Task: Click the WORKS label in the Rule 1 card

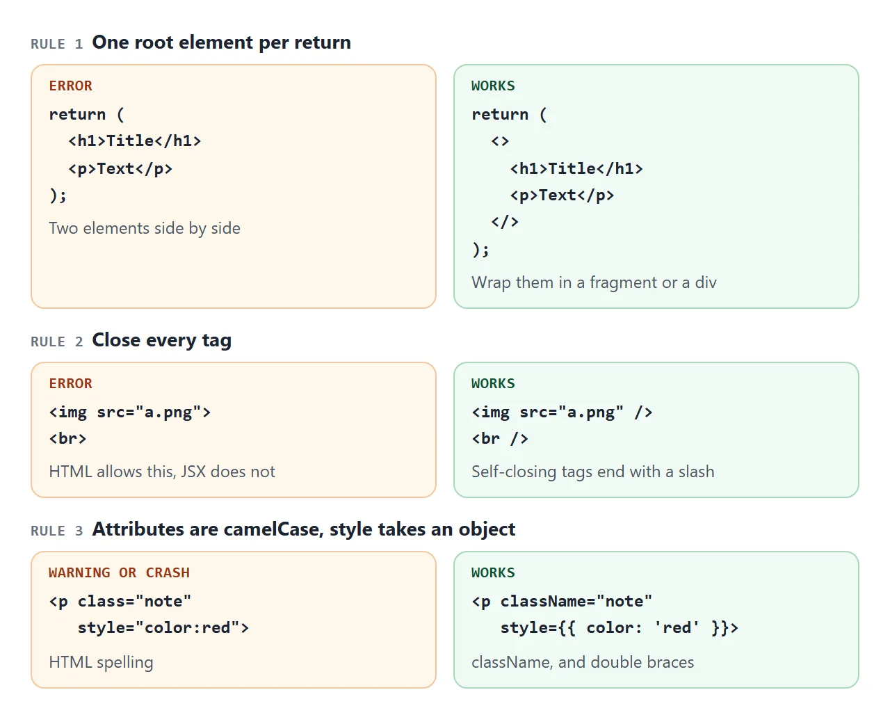Action: (493, 86)
